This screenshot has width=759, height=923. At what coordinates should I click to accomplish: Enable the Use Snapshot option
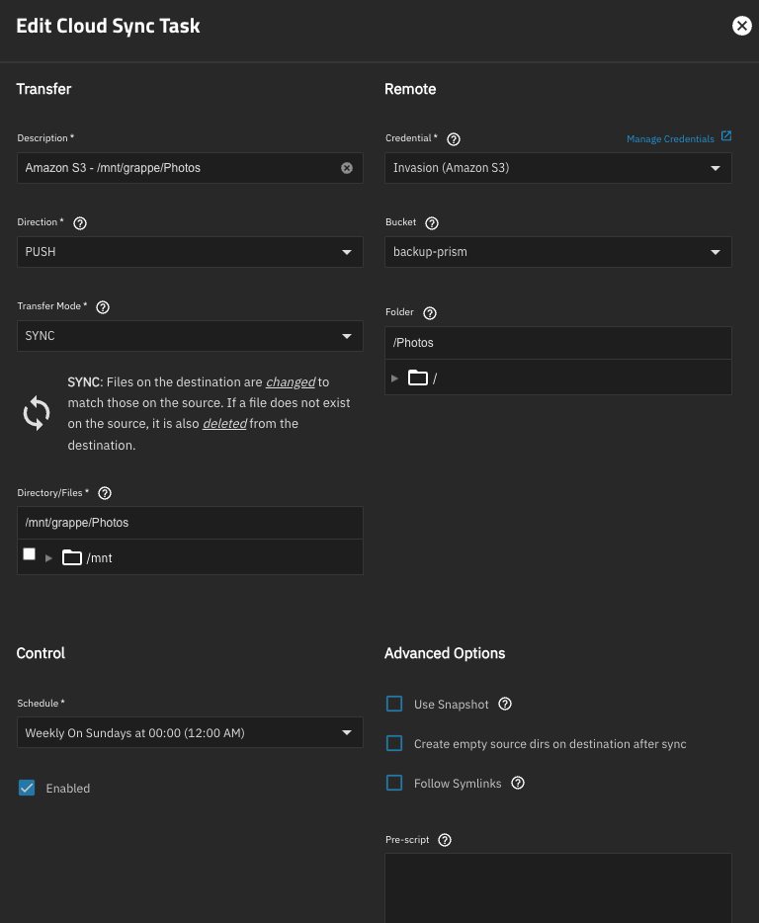pos(394,704)
